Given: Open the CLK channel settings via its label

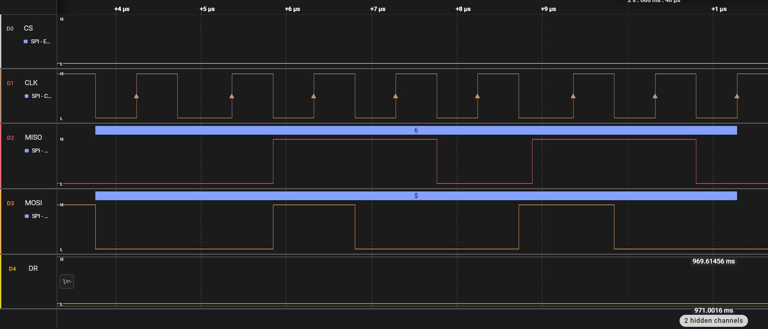Looking at the screenshot, I should pos(31,83).
